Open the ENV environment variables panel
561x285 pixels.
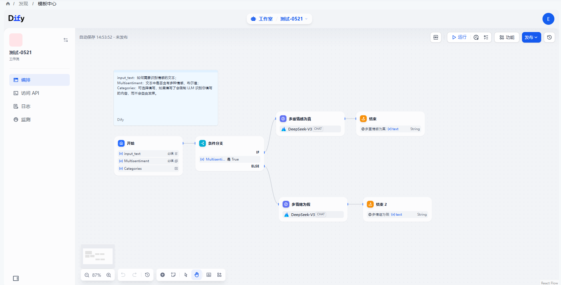click(436, 37)
